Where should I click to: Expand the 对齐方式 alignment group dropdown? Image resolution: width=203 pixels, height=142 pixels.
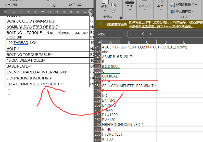(x=145, y=10)
